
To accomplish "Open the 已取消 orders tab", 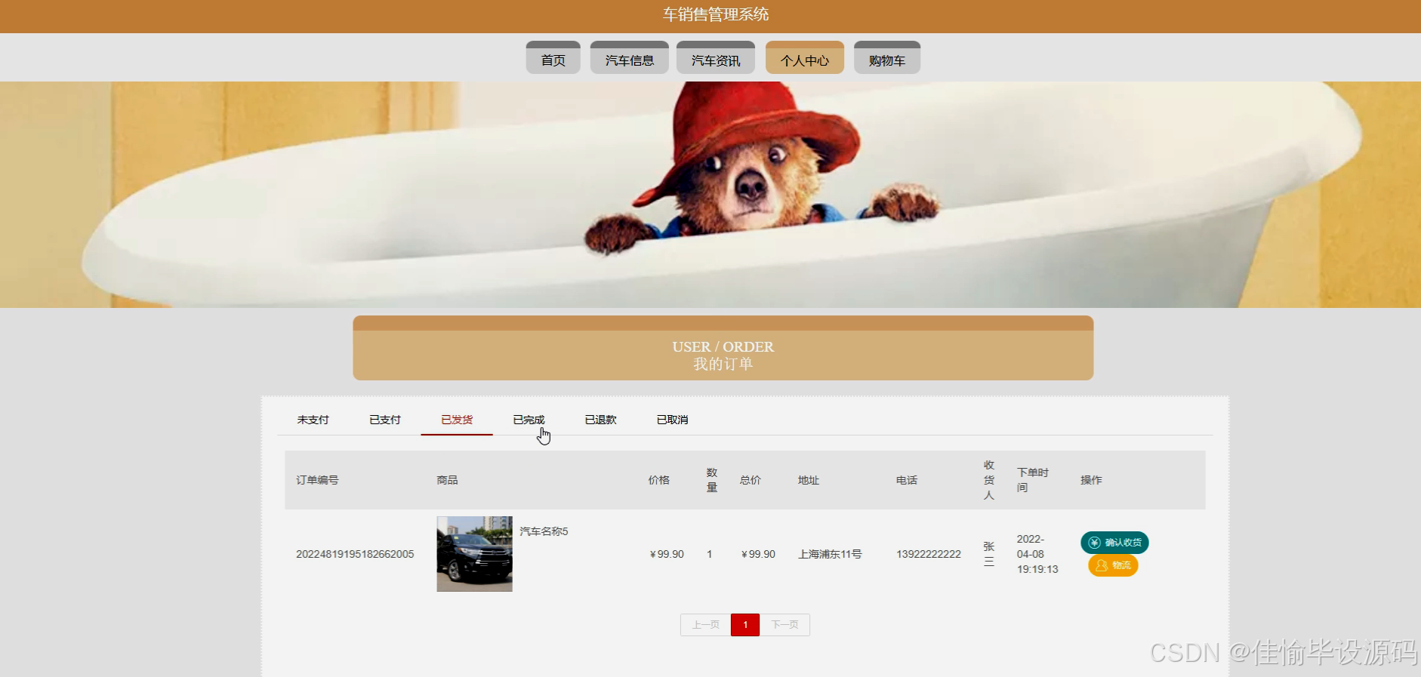I will tap(673, 420).
